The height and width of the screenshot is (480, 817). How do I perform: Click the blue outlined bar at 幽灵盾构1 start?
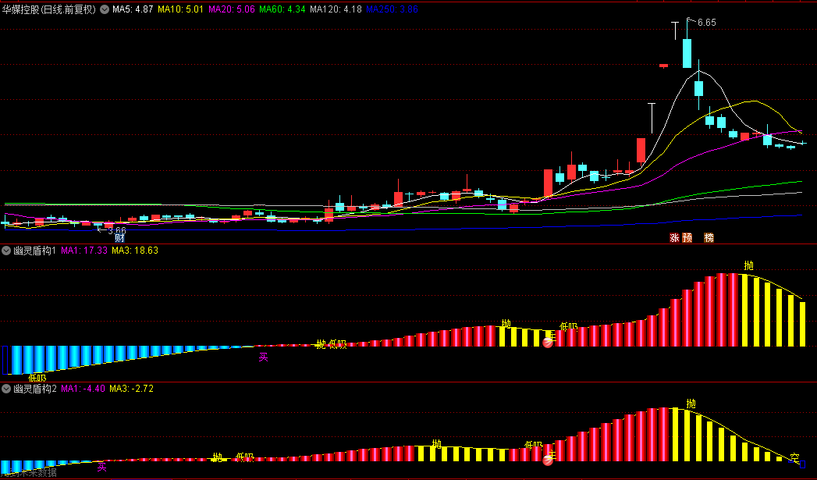(x=5, y=360)
